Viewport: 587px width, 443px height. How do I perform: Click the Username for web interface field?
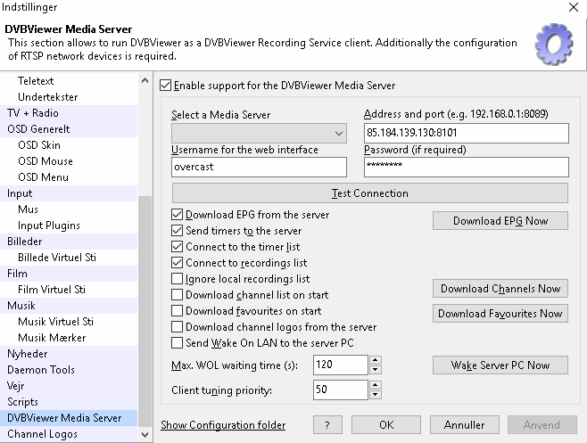[x=259, y=167]
